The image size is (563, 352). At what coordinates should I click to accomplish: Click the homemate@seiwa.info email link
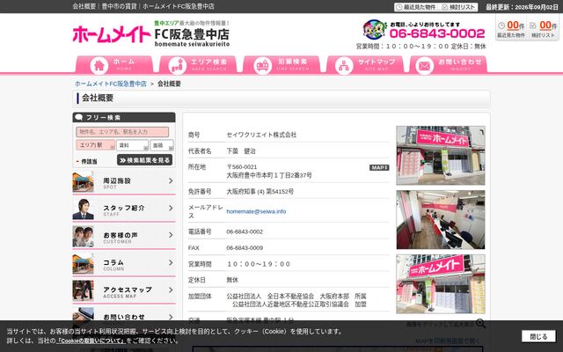(x=256, y=211)
